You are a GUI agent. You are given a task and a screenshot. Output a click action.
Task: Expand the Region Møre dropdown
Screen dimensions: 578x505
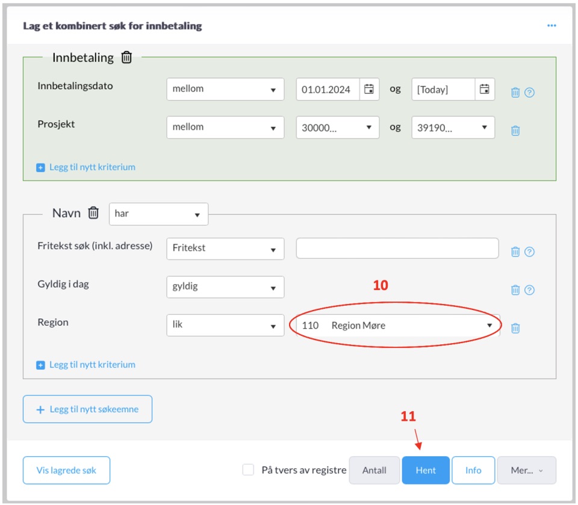pos(398,325)
